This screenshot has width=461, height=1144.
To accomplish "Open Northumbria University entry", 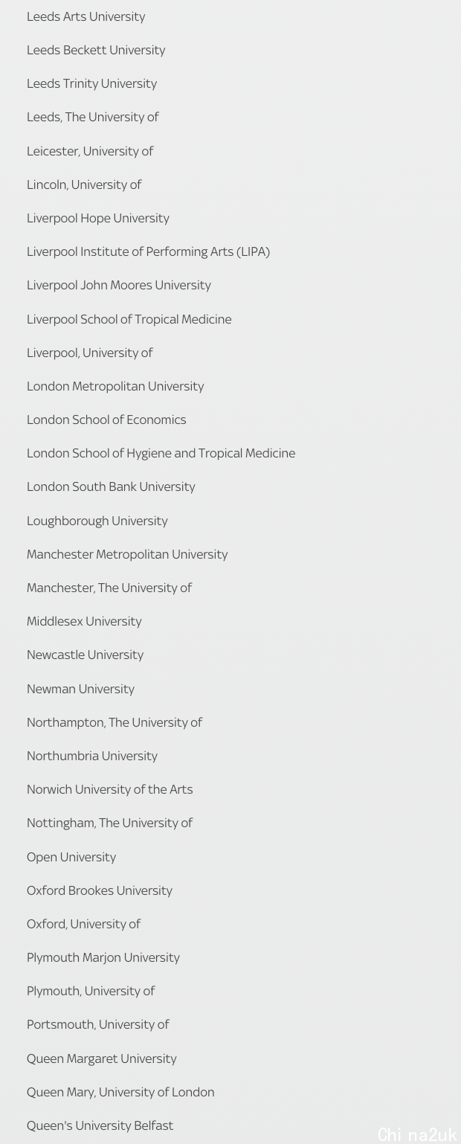I will (92, 756).
